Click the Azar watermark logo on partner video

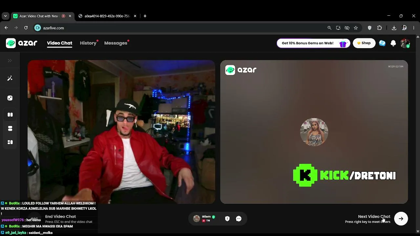tap(241, 70)
